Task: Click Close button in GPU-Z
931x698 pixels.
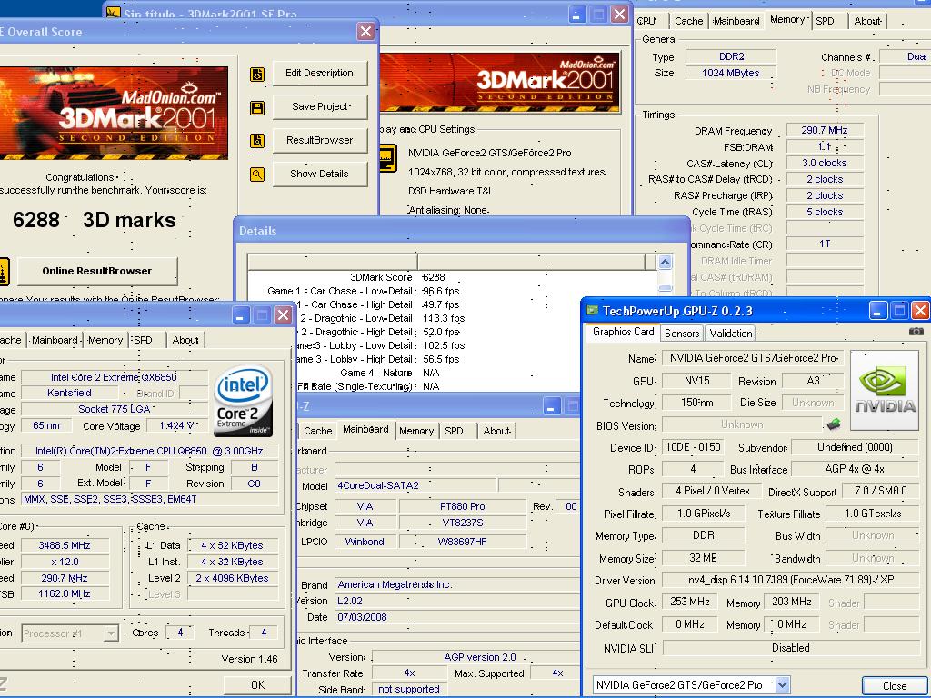Action: click(894, 685)
